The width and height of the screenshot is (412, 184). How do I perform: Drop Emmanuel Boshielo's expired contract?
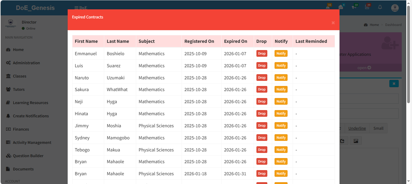point(262,53)
